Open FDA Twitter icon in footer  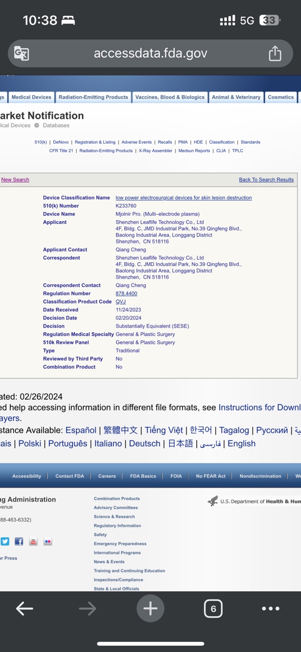[5, 541]
